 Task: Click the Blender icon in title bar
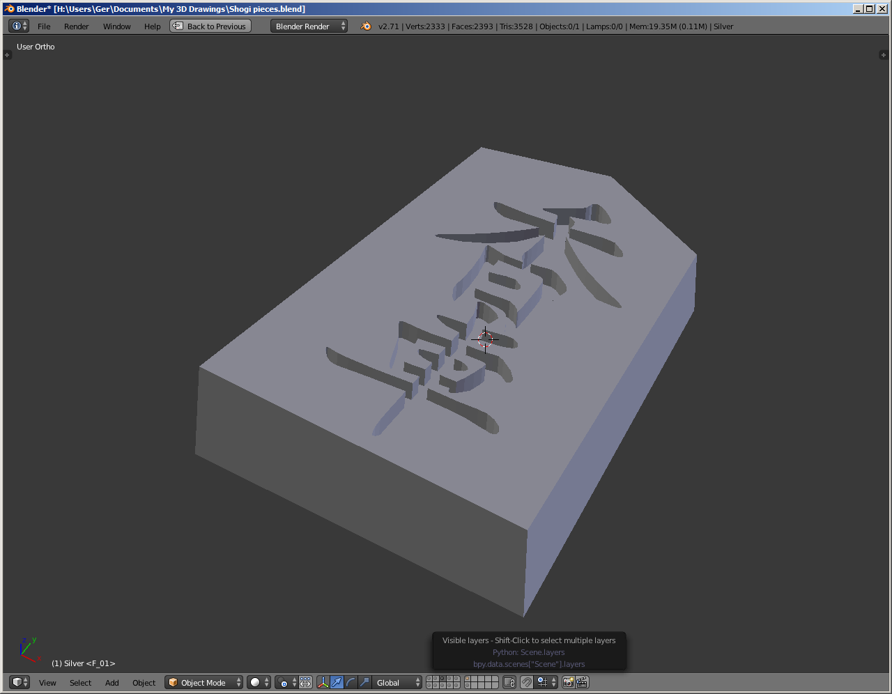pyautogui.click(x=9, y=8)
